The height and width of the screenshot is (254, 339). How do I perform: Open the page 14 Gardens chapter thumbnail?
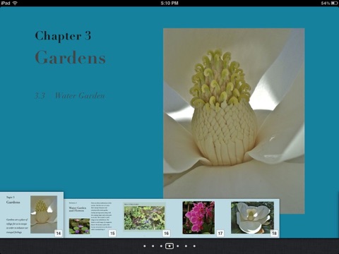32,215
